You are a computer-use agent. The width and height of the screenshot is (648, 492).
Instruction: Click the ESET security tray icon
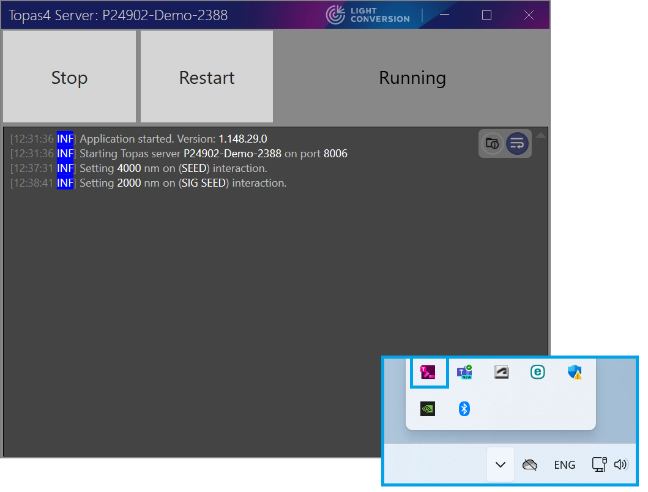(x=538, y=372)
